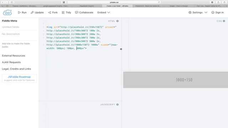Show all tabs in Safari
Screen dimensions: 228x128
coord(224,2)
